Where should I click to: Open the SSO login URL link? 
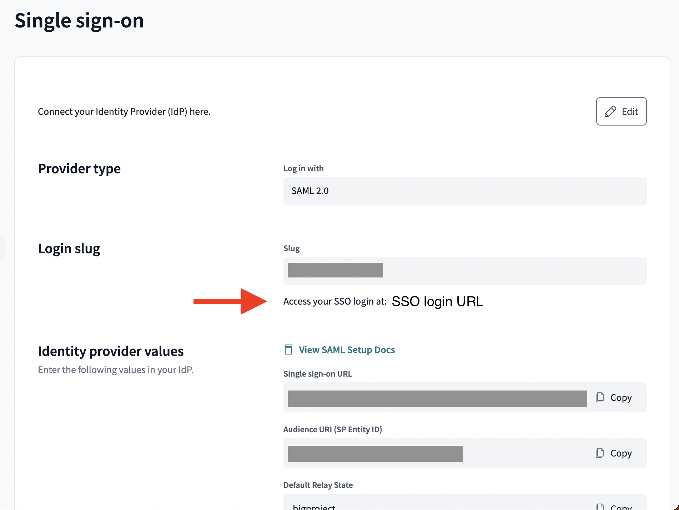tap(438, 301)
